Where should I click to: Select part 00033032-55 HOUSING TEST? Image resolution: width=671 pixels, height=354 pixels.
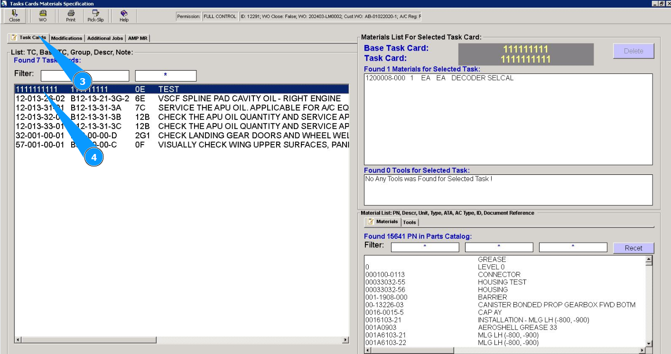coord(505,282)
